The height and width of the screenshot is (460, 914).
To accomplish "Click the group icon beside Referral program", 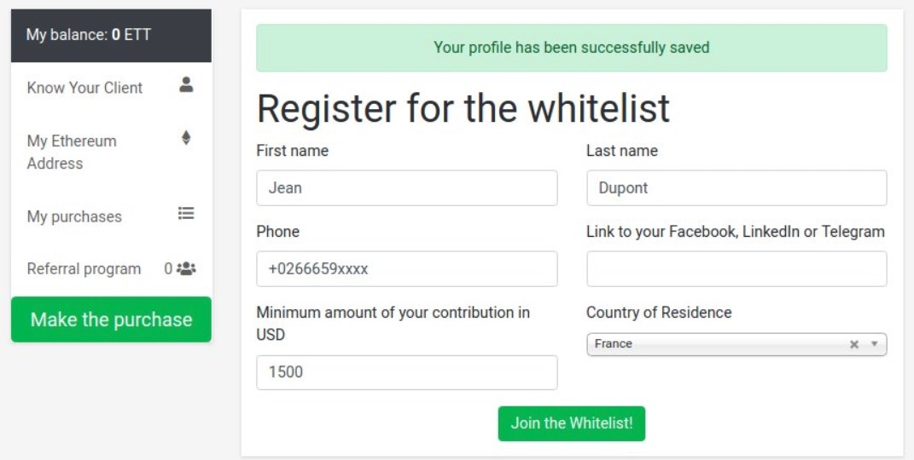I will 186,268.
